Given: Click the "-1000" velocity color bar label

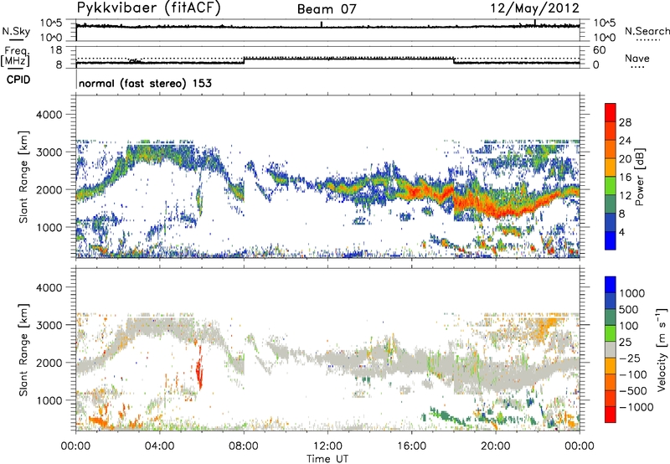Looking at the screenshot, I should tap(636, 407).
